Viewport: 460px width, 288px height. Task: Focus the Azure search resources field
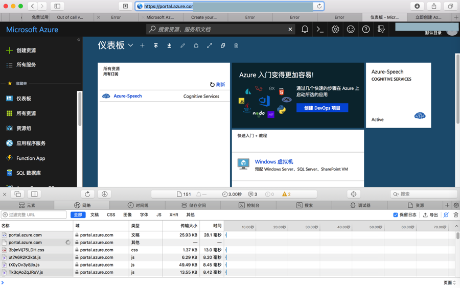(220, 29)
